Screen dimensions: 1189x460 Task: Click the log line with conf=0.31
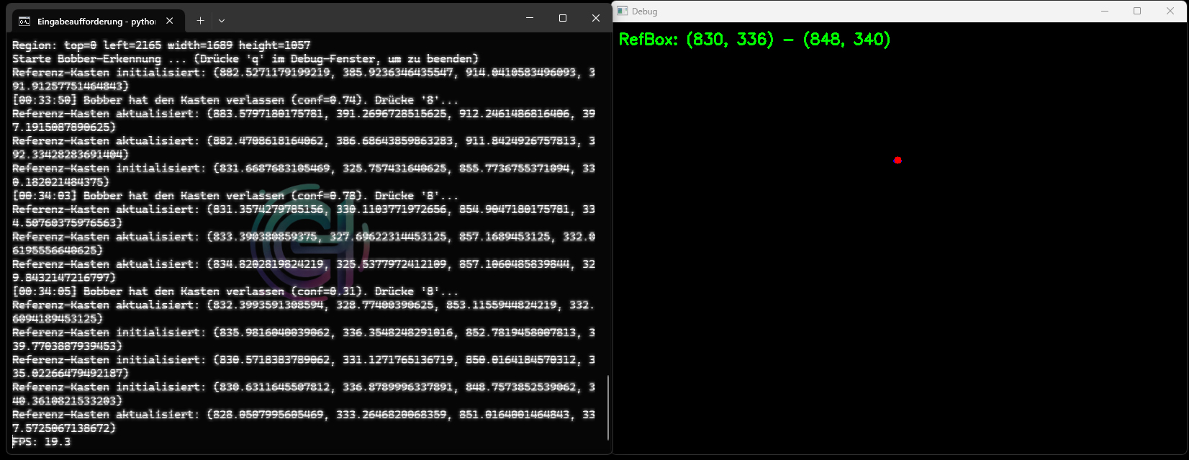pyautogui.click(x=235, y=291)
